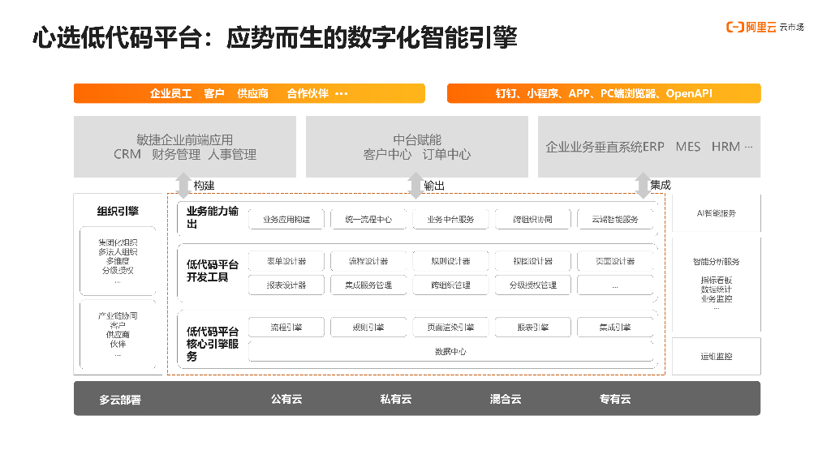Screen dimensions: 831x467
Task: Click the 运维监控 panel
Action: click(716, 357)
